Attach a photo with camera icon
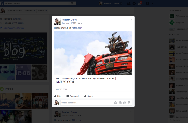Viewport: 188px width, 123px height. (120, 103)
